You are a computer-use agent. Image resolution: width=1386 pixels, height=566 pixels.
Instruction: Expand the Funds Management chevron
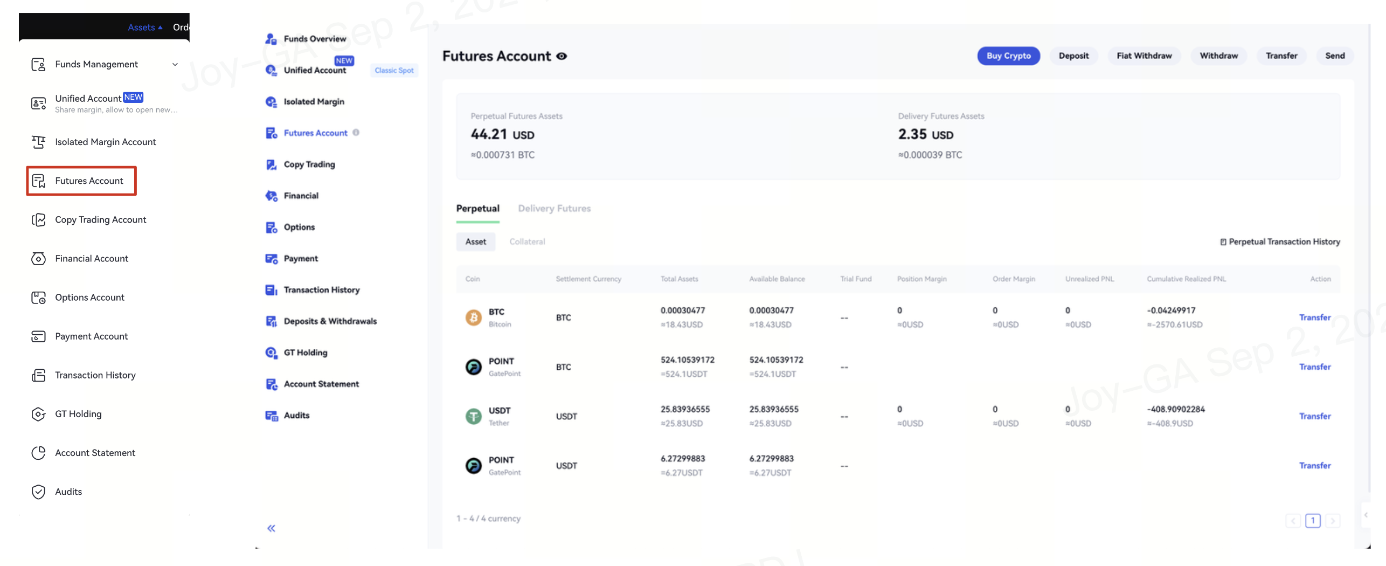point(175,65)
